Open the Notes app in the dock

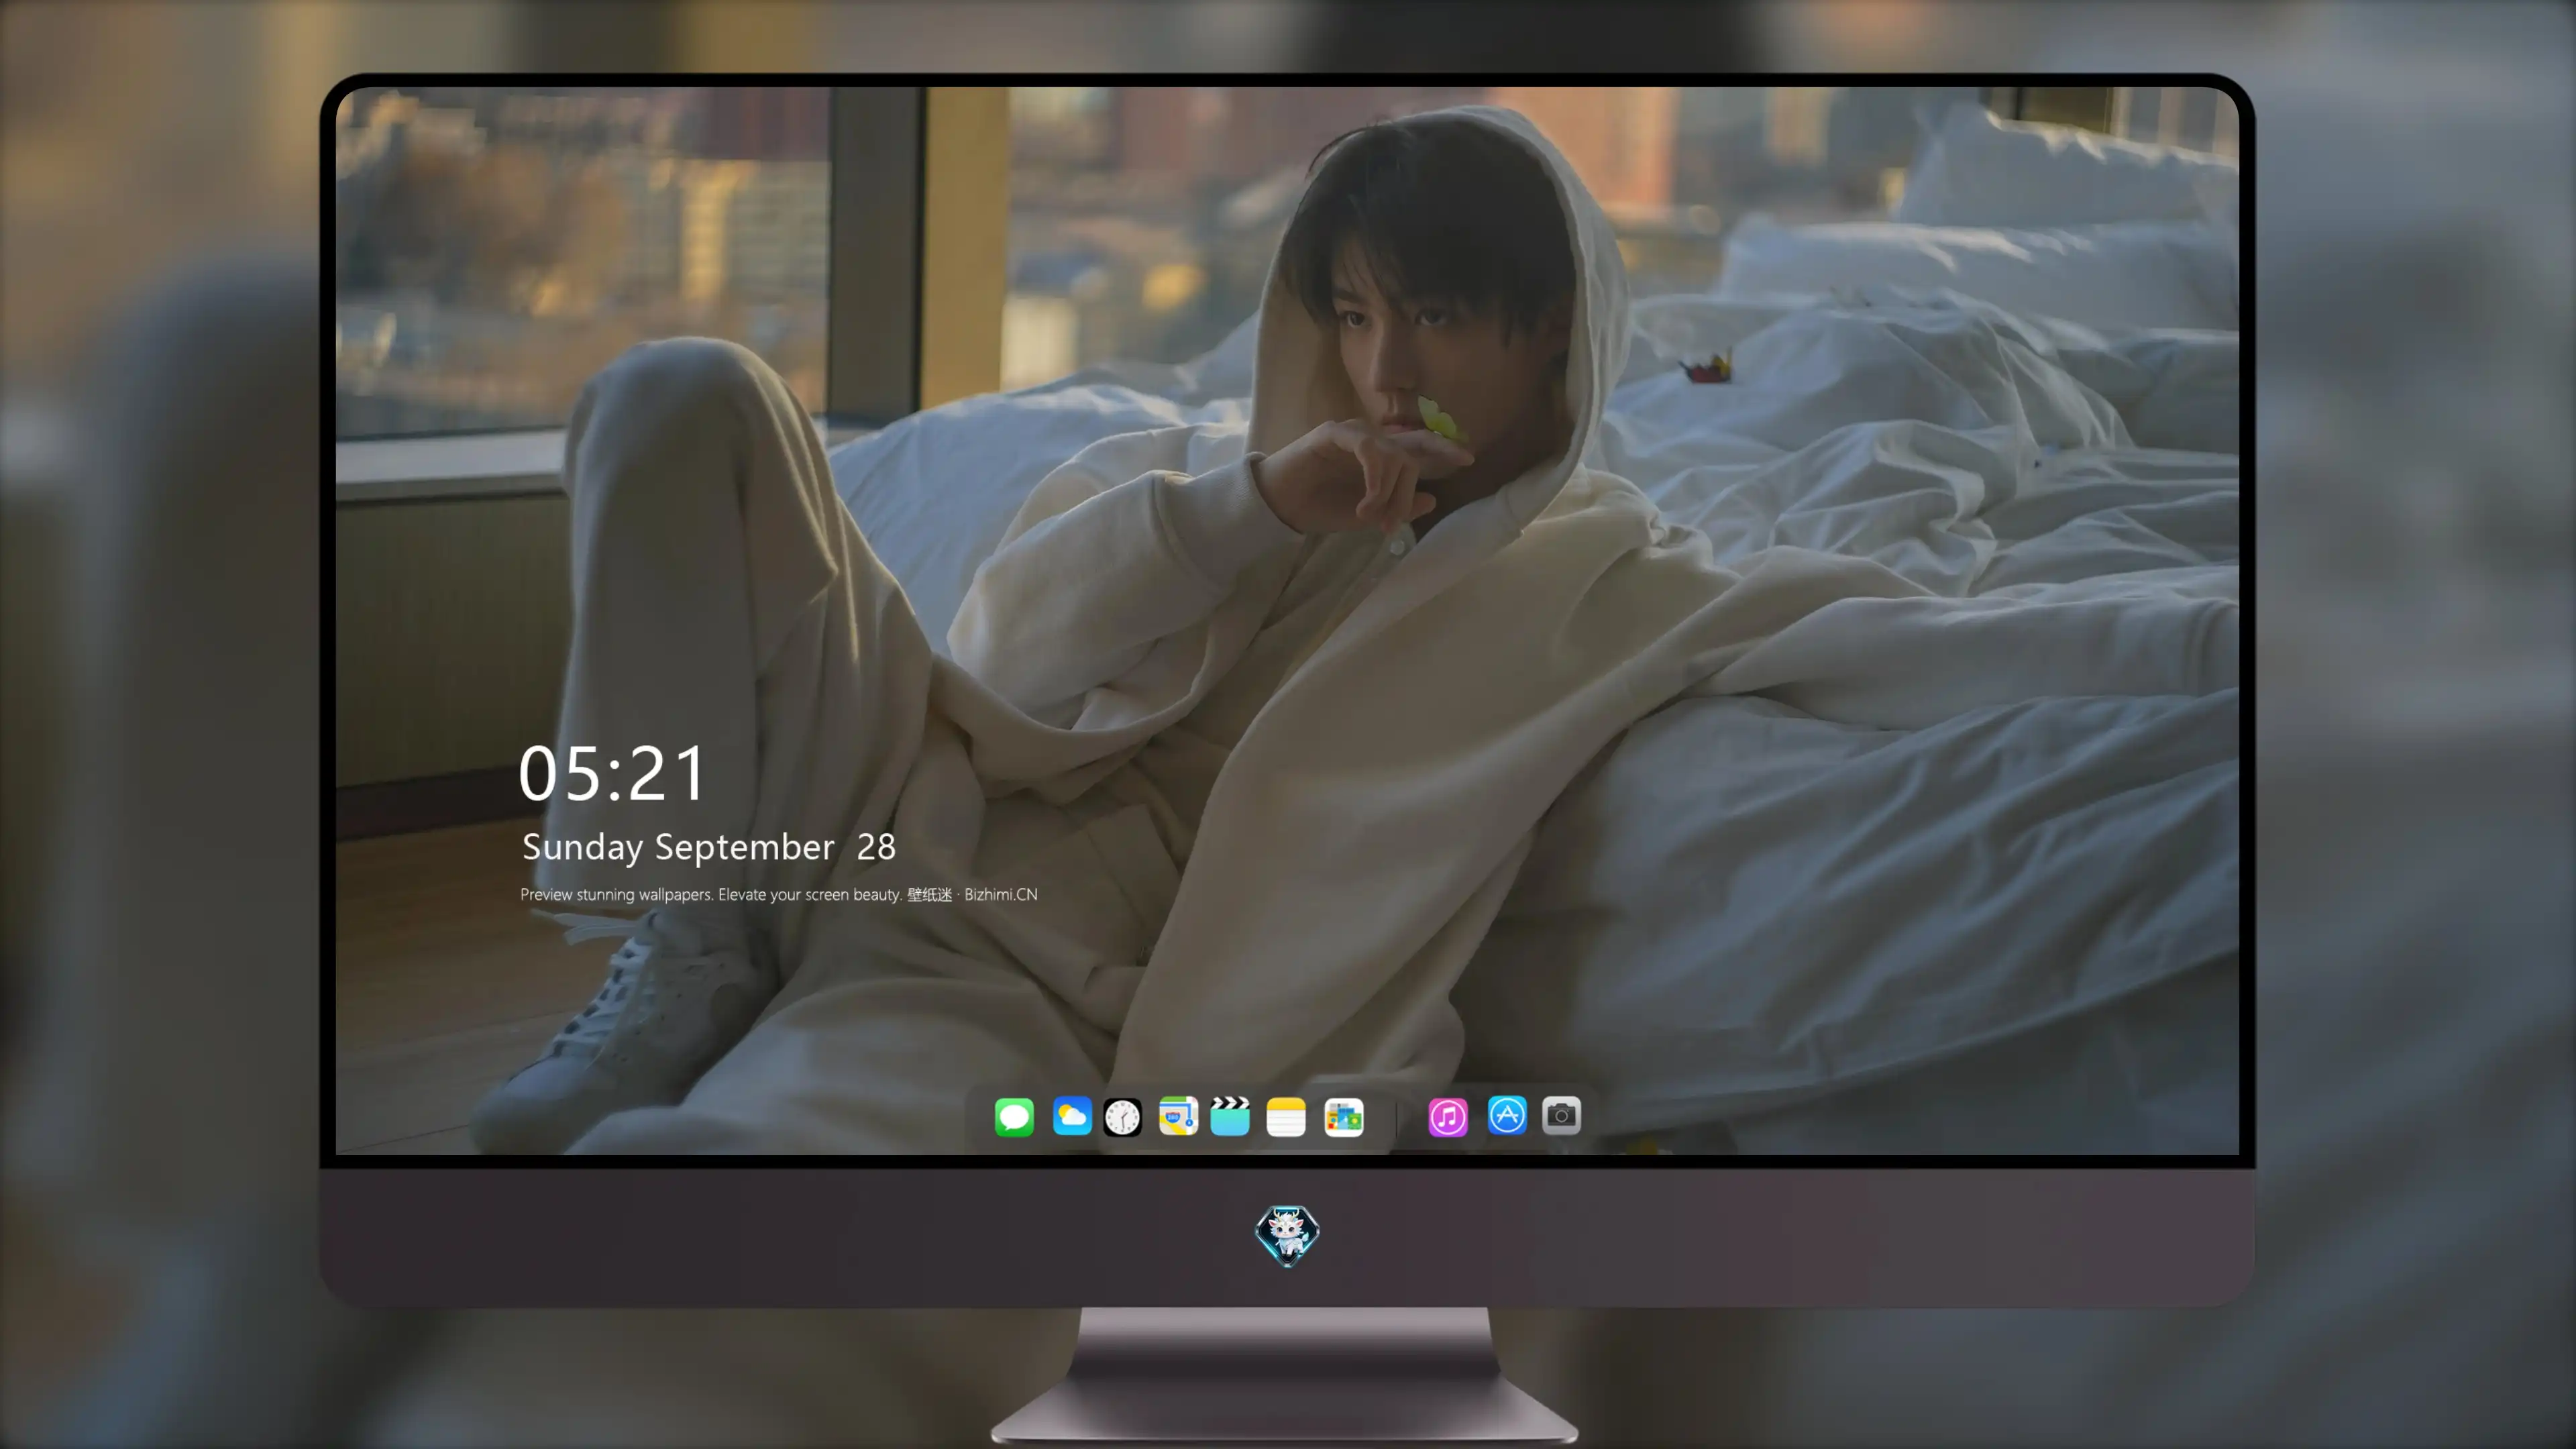(1286, 1116)
